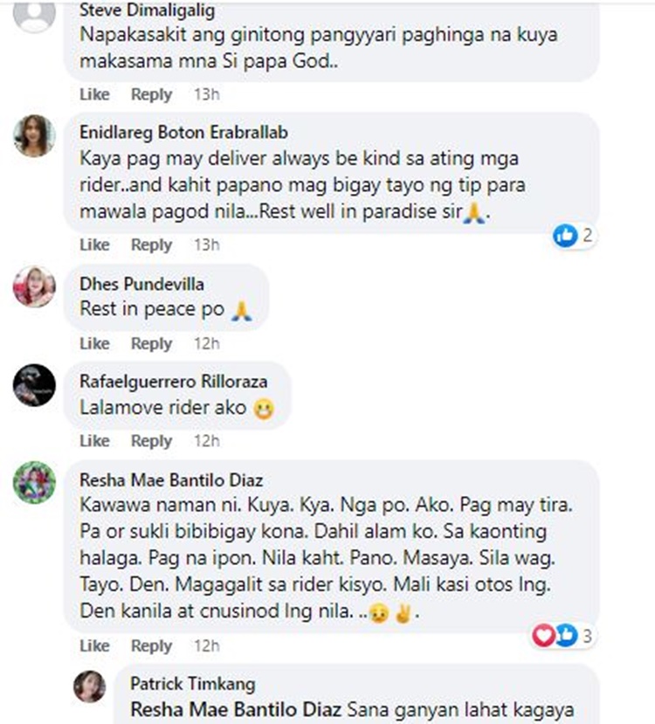Image resolution: width=655 pixels, height=724 pixels.
Task: Open Dhes Pundevilla's avatar photo
Action: point(34,286)
